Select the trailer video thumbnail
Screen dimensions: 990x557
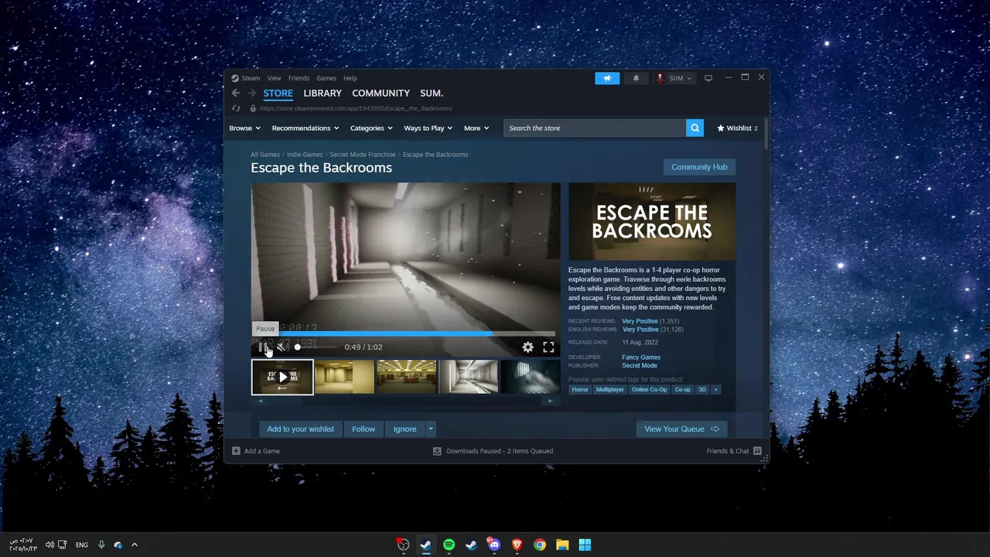[282, 377]
